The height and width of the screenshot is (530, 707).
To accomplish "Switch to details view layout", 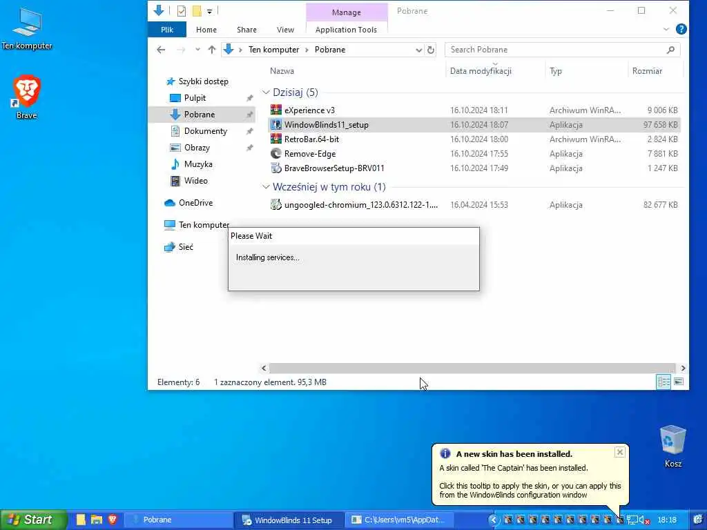I will click(664, 382).
